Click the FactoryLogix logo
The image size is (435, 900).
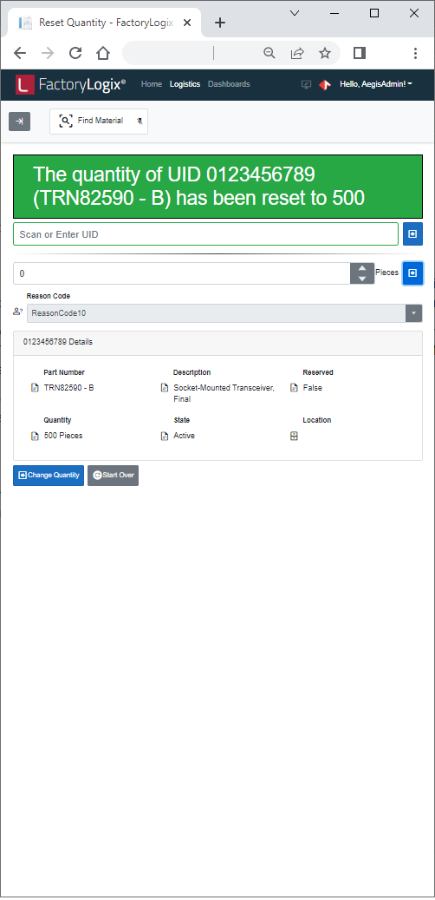pyautogui.click(x=70, y=84)
